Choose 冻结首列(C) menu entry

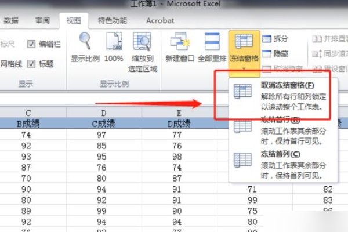tap(283, 165)
